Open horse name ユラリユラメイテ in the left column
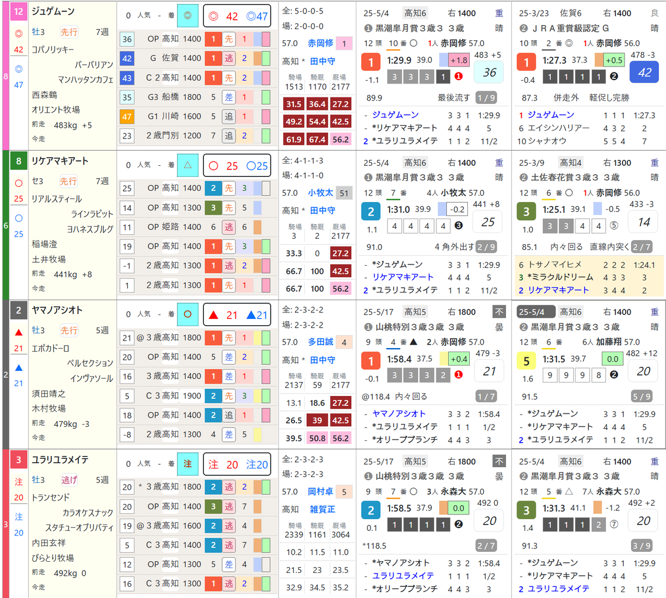Screen dimensions: 666x598 point(60,460)
